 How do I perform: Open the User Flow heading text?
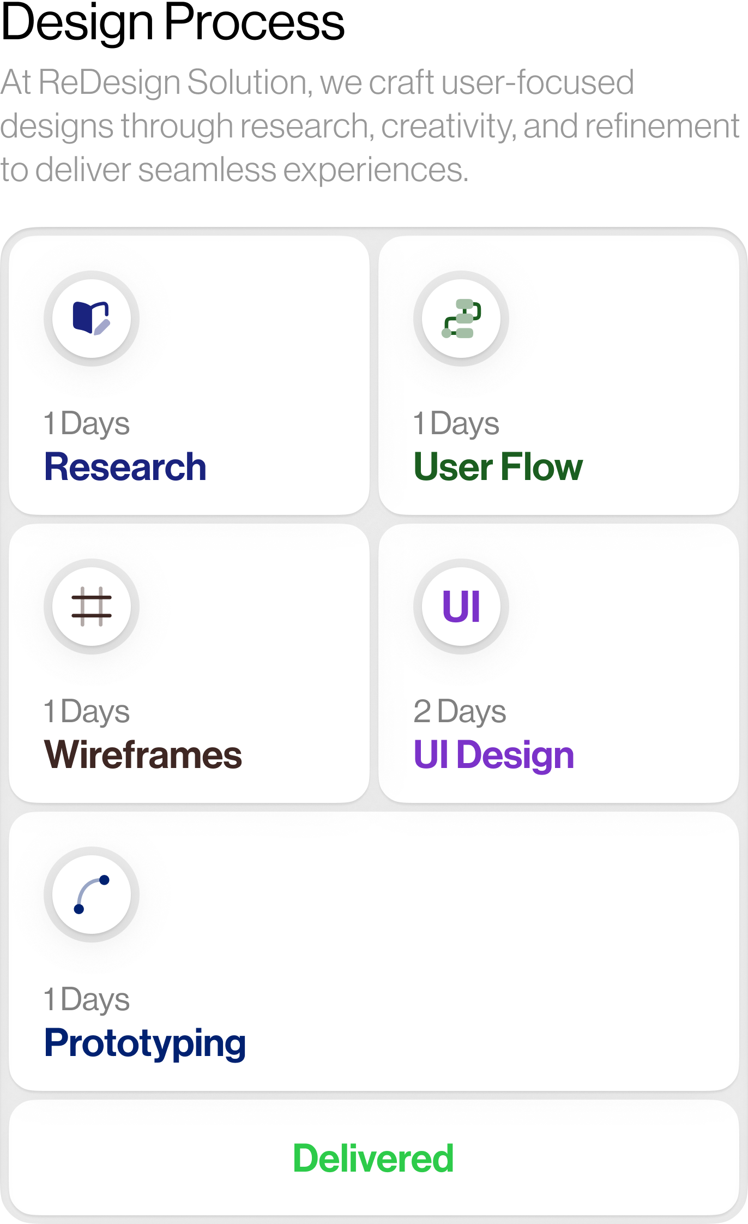click(498, 467)
